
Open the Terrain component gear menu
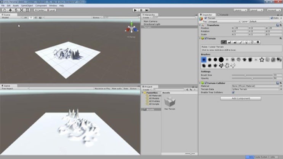pos(281,38)
